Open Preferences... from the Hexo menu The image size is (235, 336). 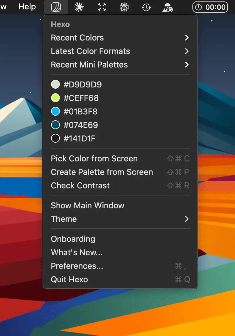click(77, 266)
